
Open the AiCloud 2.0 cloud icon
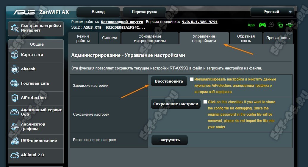click(x=15, y=155)
